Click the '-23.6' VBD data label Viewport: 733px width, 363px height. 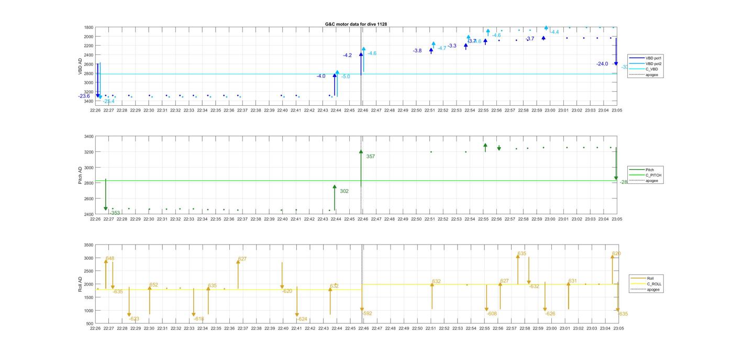click(84, 96)
